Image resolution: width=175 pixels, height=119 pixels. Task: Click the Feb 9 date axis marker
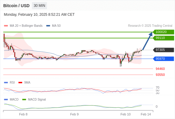click(74, 114)
